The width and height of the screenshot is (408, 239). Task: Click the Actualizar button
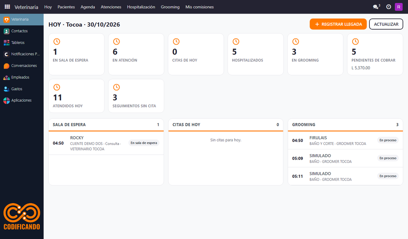point(386,24)
